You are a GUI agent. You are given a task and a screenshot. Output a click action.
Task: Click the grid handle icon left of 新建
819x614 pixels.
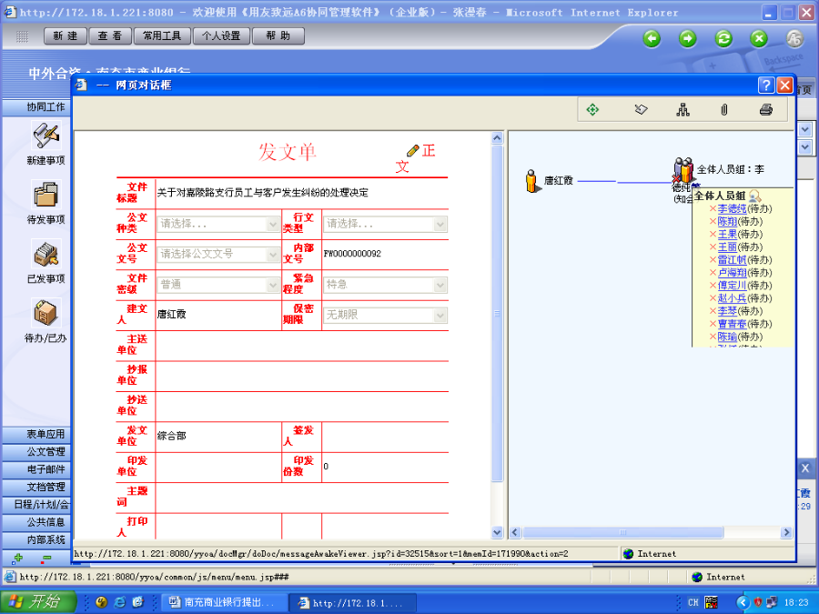pos(22,36)
